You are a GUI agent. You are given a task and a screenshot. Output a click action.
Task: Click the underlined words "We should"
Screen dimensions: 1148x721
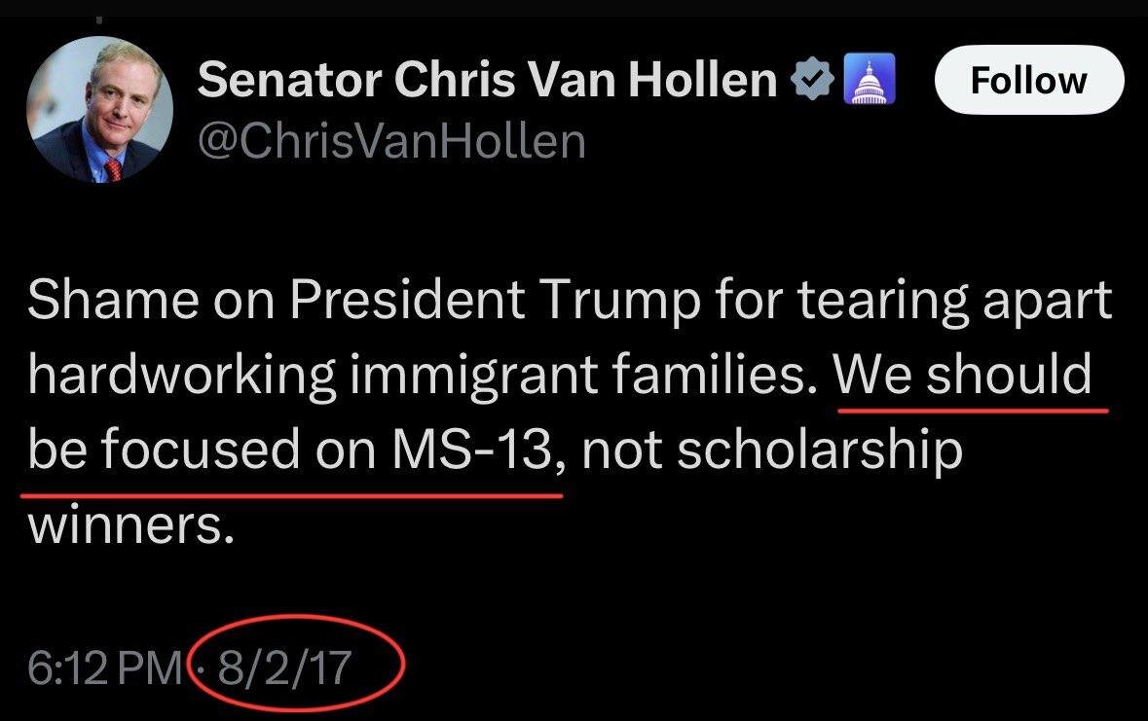pyautogui.click(x=964, y=374)
